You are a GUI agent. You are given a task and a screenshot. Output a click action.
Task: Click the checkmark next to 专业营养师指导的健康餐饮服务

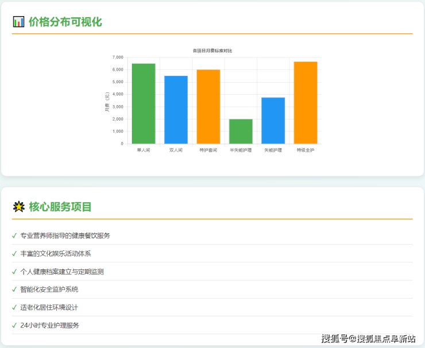[x=14, y=235]
